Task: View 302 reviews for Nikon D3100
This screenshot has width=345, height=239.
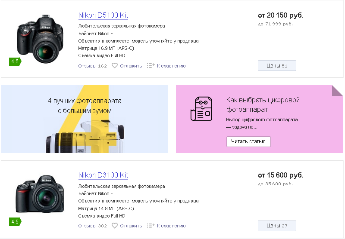Action: [92, 226]
